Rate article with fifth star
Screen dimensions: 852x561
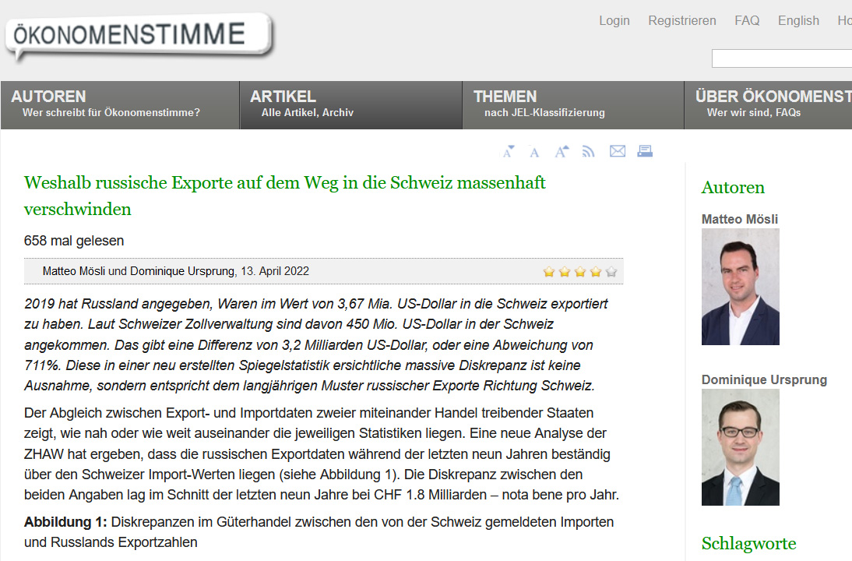(611, 272)
